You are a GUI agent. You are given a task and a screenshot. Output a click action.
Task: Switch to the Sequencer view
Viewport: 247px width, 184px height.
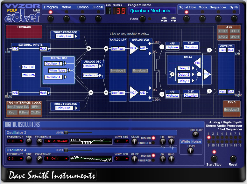click(218, 7)
